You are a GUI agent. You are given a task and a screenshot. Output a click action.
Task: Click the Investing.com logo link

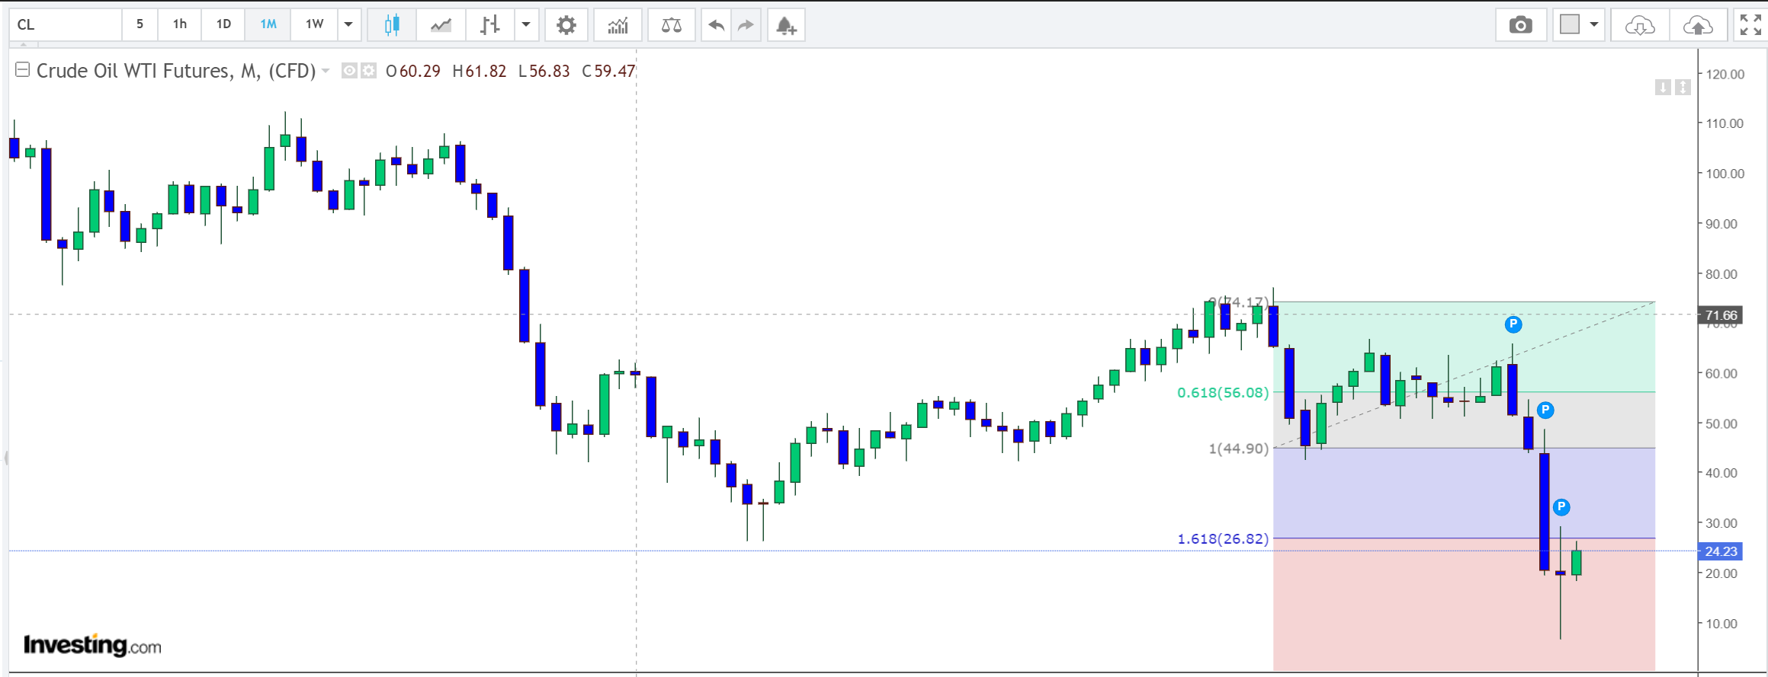(92, 646)
